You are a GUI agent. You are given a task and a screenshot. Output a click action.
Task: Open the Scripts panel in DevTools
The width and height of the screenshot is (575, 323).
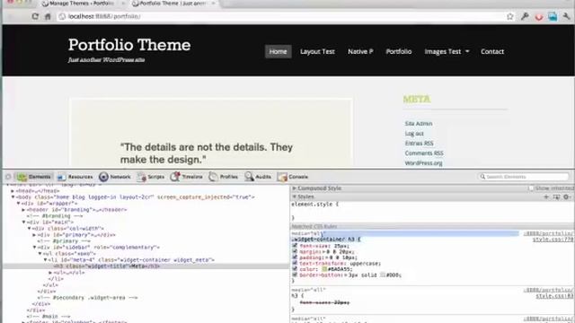click(151, 177)
